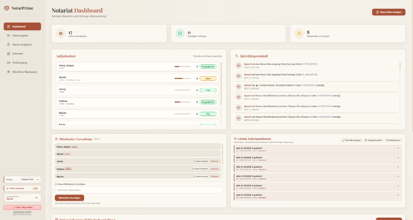Click the NotarPrime scales logo icon
The height and width of the screenshot is (220, 413).
click(x=6, y=8)
